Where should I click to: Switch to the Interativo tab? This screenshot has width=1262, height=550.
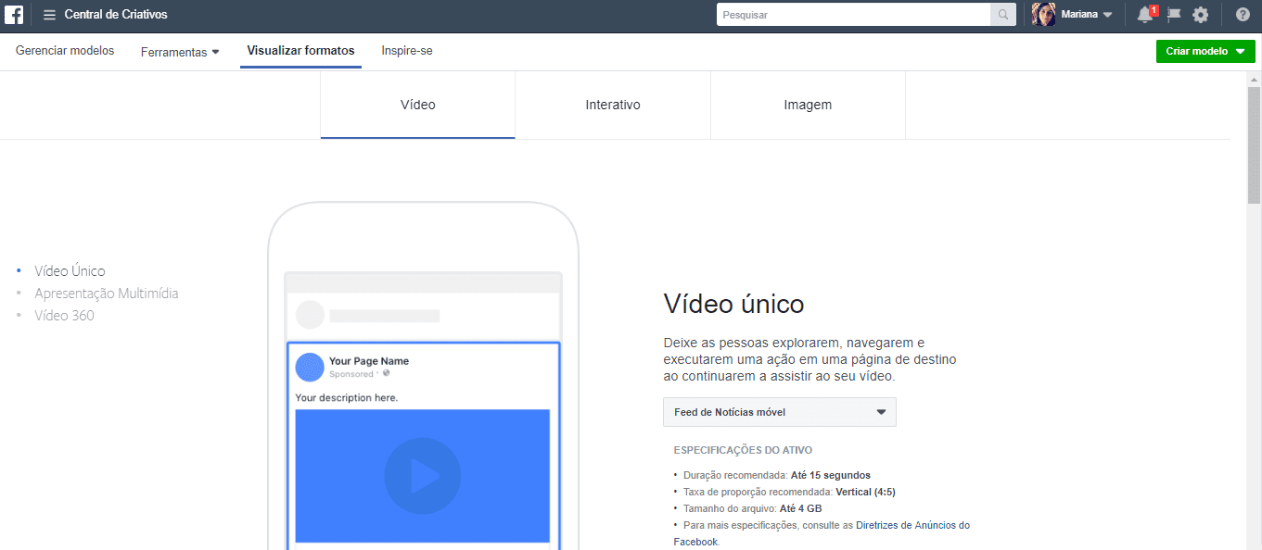tap(612, 105)
